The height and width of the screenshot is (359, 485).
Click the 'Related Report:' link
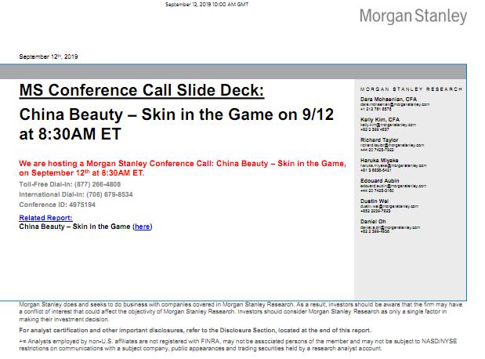click(x=45, y=218)
